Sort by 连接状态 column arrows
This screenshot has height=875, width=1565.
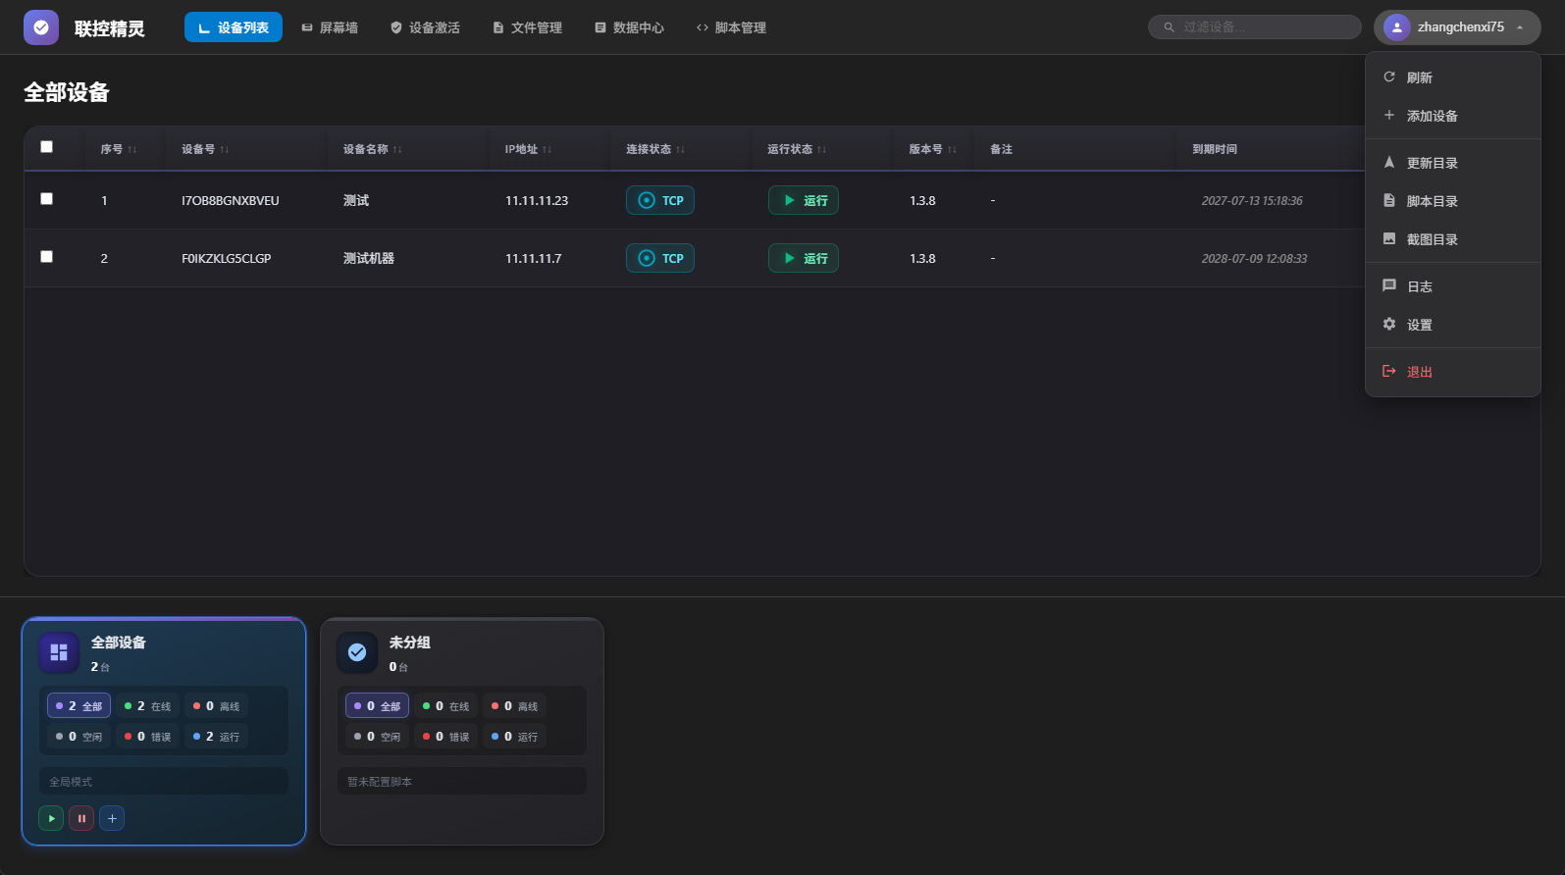[681, 149]
